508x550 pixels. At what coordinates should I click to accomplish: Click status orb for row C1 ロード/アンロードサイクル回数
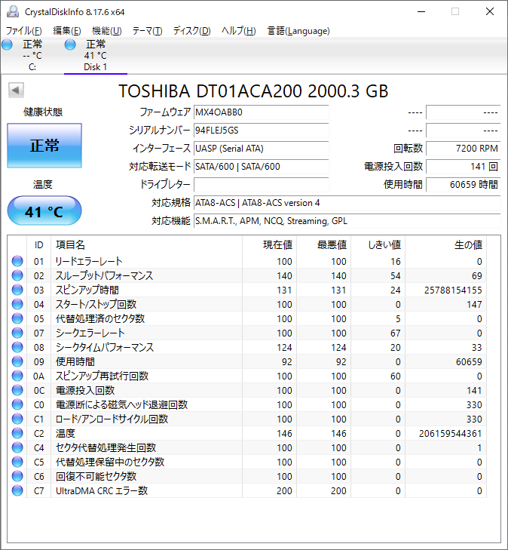tap(17, 419)
